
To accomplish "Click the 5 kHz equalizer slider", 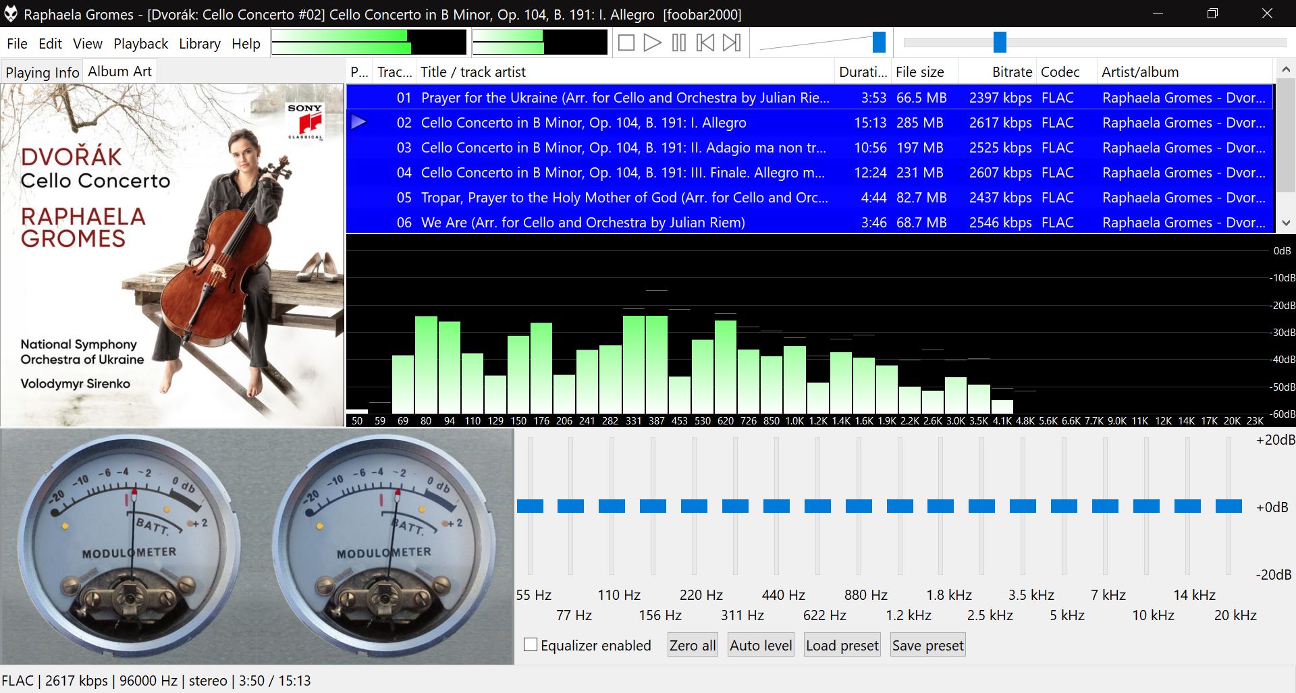I will click(1064, 506).
